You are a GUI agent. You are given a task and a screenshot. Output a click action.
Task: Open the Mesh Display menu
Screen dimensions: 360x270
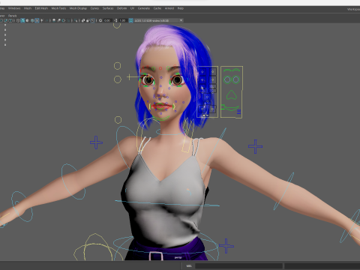point(78,8)
